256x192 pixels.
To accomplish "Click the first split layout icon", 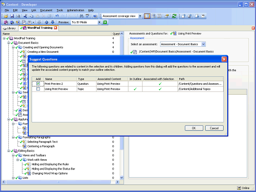I will 147,16.
